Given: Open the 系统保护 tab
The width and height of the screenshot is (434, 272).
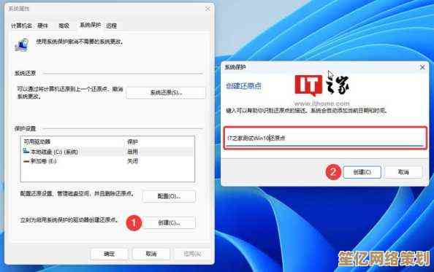Looking at the screenshot, I should pos(90,25).
